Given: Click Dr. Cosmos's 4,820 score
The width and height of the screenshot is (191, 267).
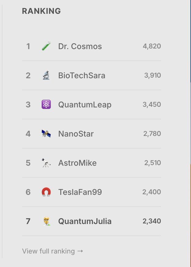Looking at the screenshot, I should click(152, 46).
